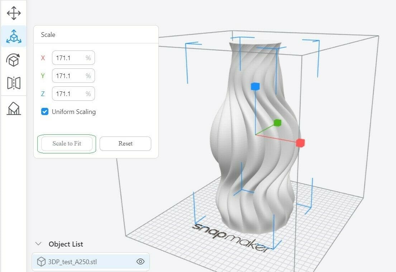
Task: Click the blue Z-axis scale handle
Action: [255, 86]
